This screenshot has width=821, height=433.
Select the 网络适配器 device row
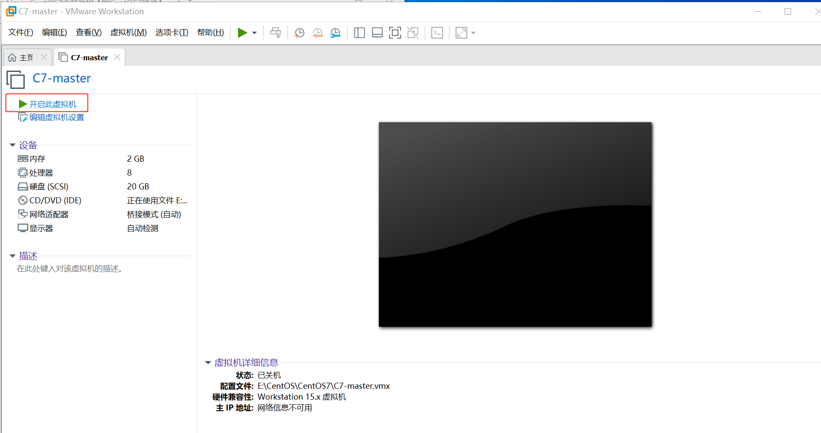tap(103, 215)
